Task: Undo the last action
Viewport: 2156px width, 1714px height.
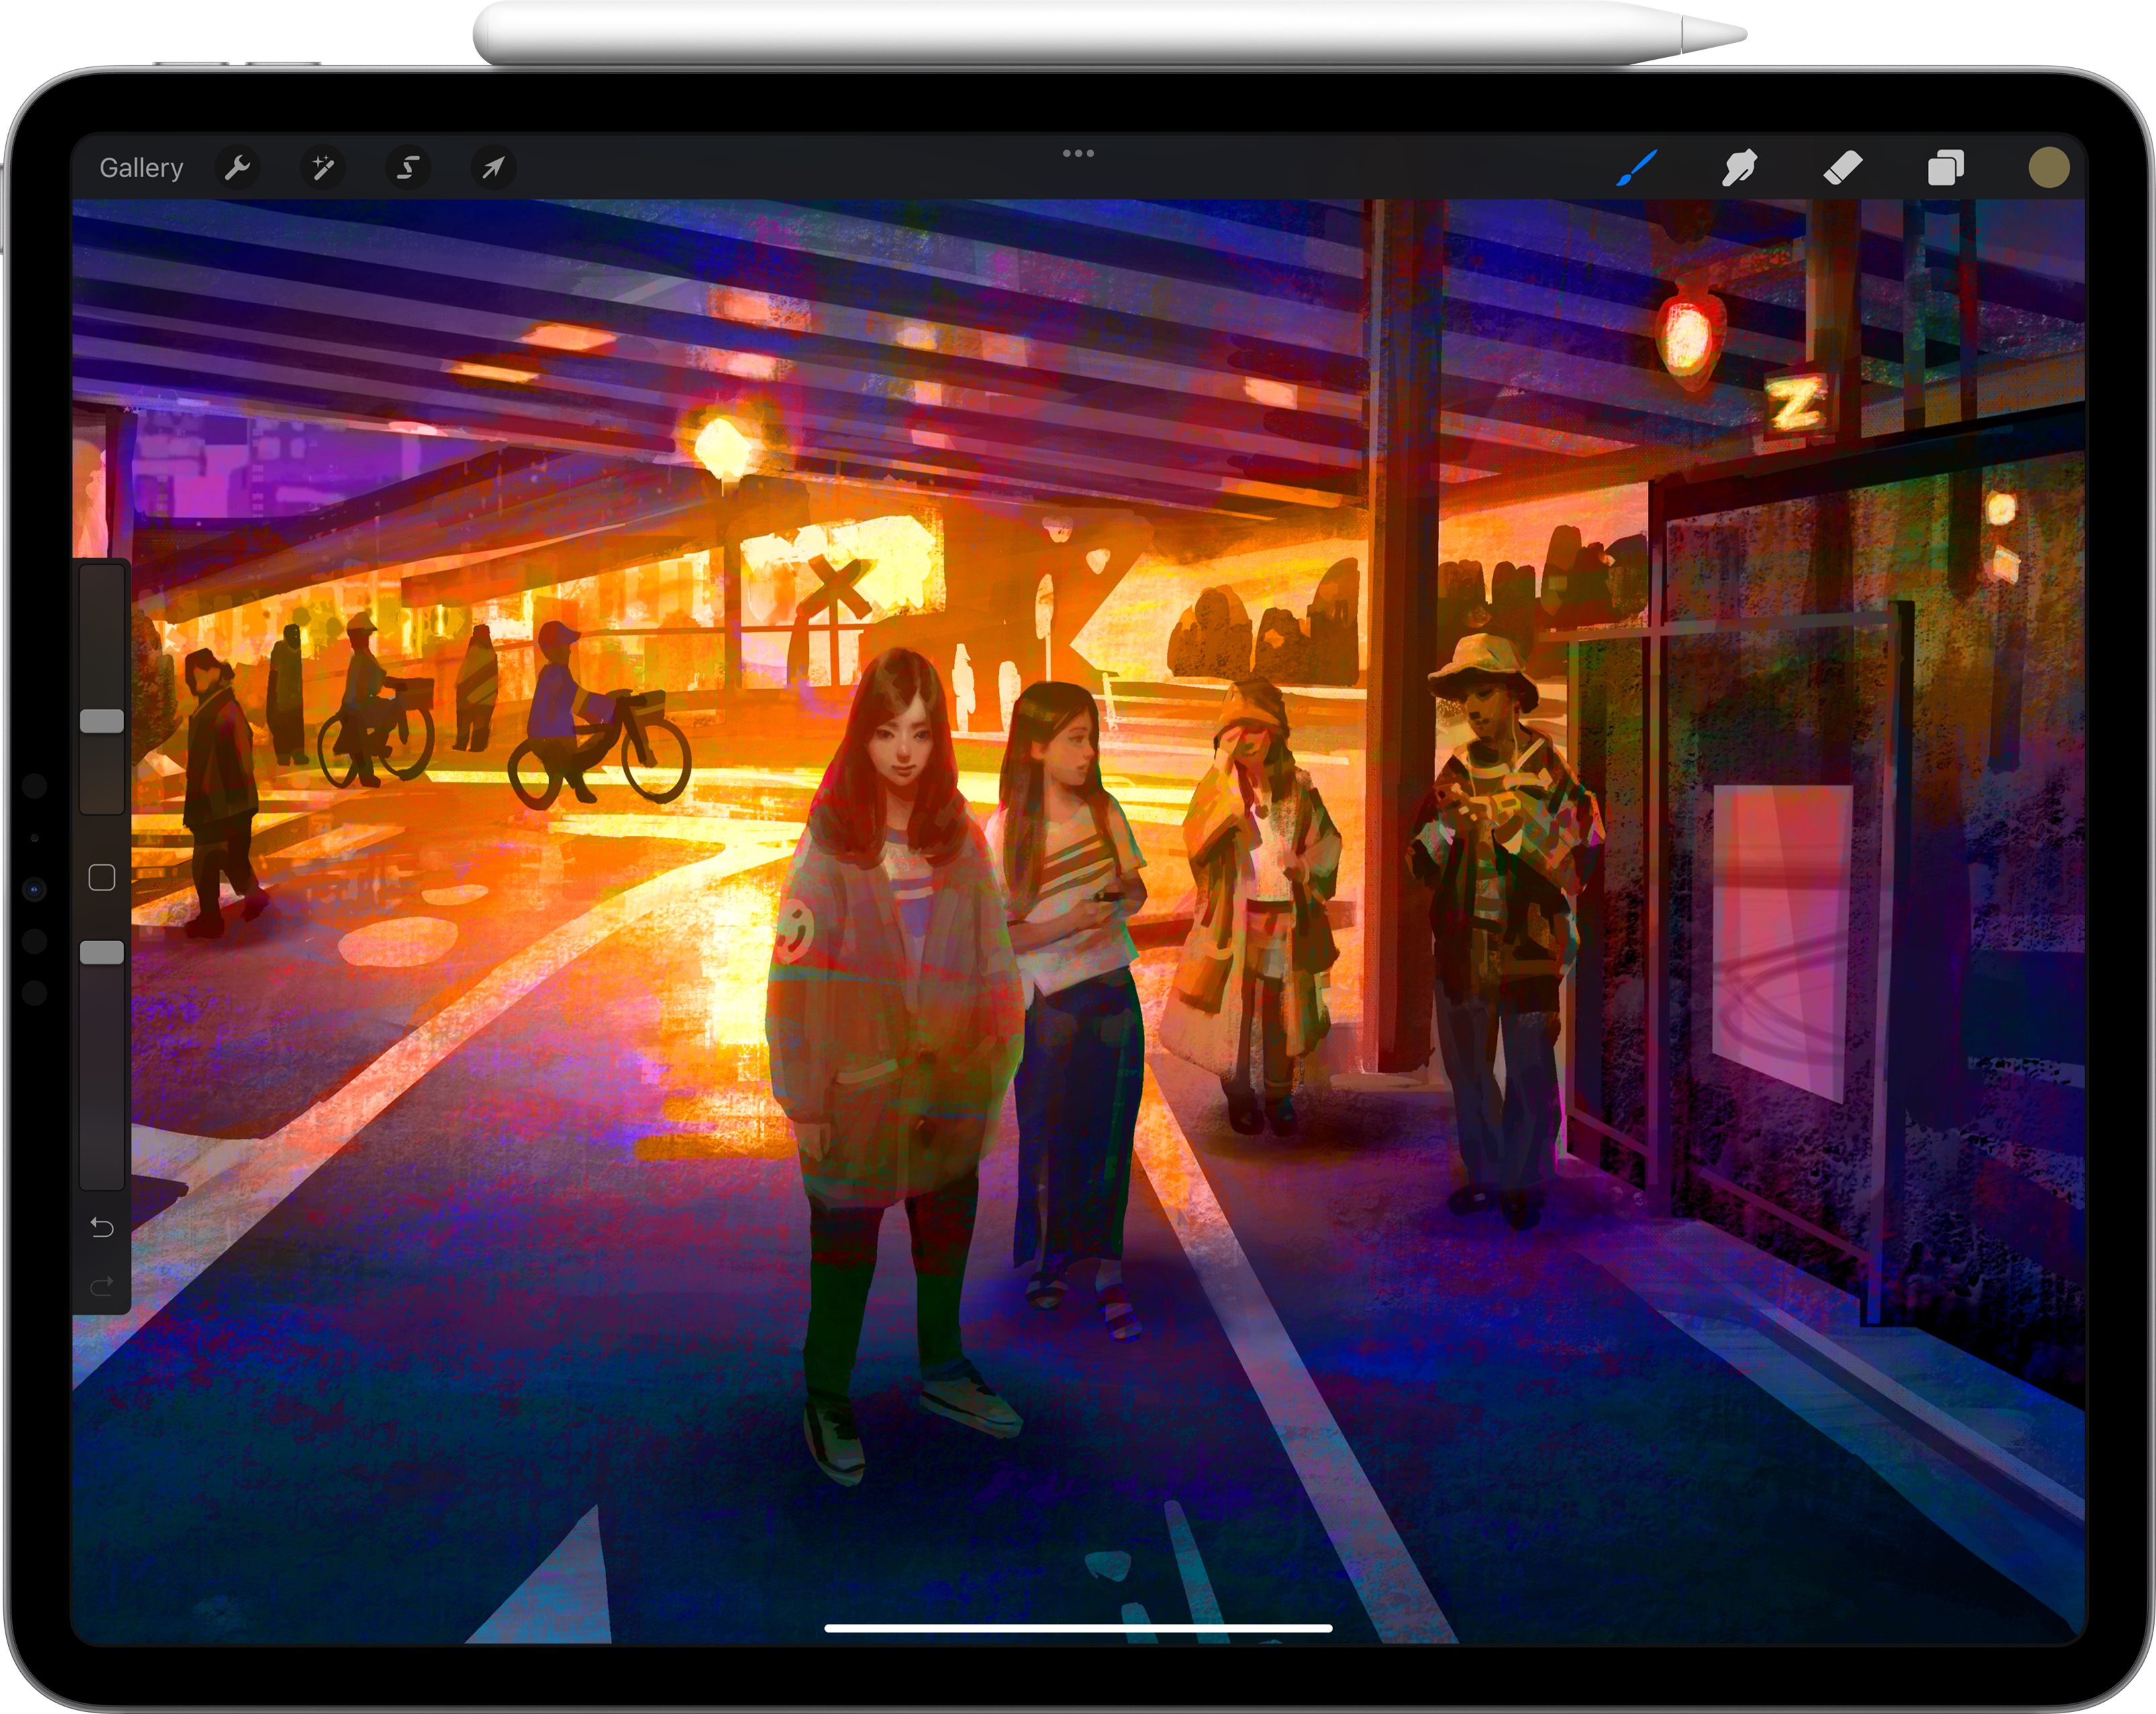Action: coord(102,1227)
